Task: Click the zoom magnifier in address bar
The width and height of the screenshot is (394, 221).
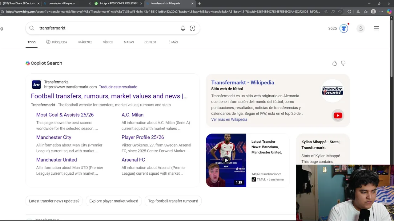Action: pyautogui.click(x=326, y=12)
